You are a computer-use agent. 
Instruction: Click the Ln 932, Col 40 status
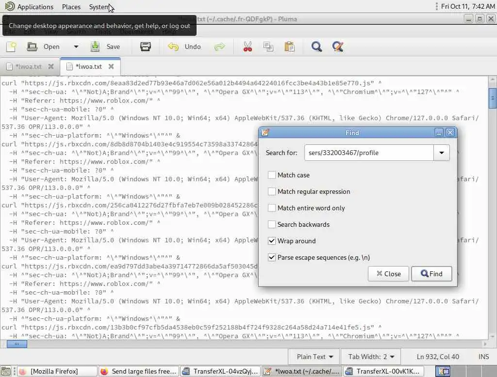click(438, 357)
